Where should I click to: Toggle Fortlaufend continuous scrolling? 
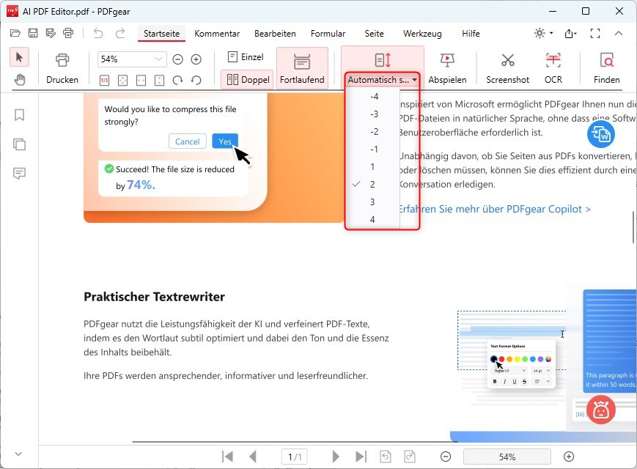302,68
